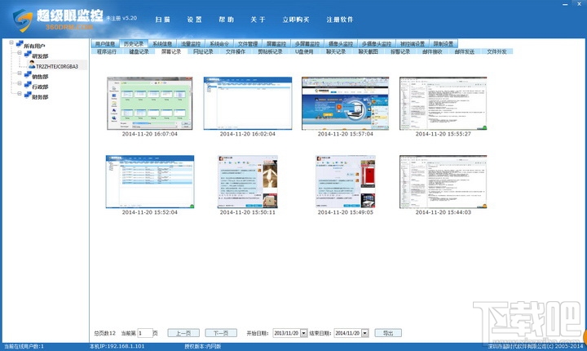Select the 报警记录 sub-tab
This screenshot has height=351, width=587.
400,51
